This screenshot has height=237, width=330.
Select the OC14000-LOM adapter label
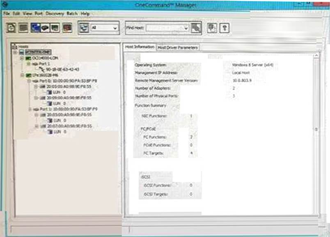click(45, 58)
